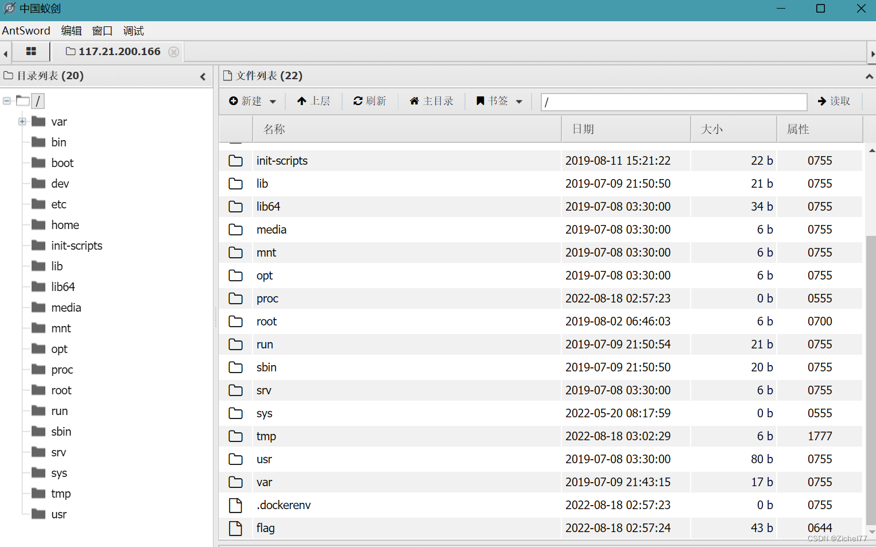This screenshot has width=876, height=547.
Task: Open the 书签 dropdown arrow
Action: click(x=519, y=101)
